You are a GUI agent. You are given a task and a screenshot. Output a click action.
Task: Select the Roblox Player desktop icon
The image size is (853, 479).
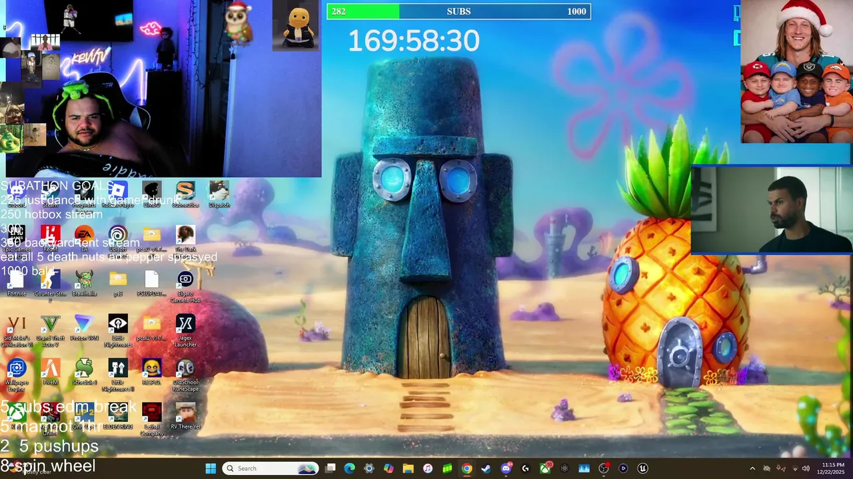(x=118, y=195)
